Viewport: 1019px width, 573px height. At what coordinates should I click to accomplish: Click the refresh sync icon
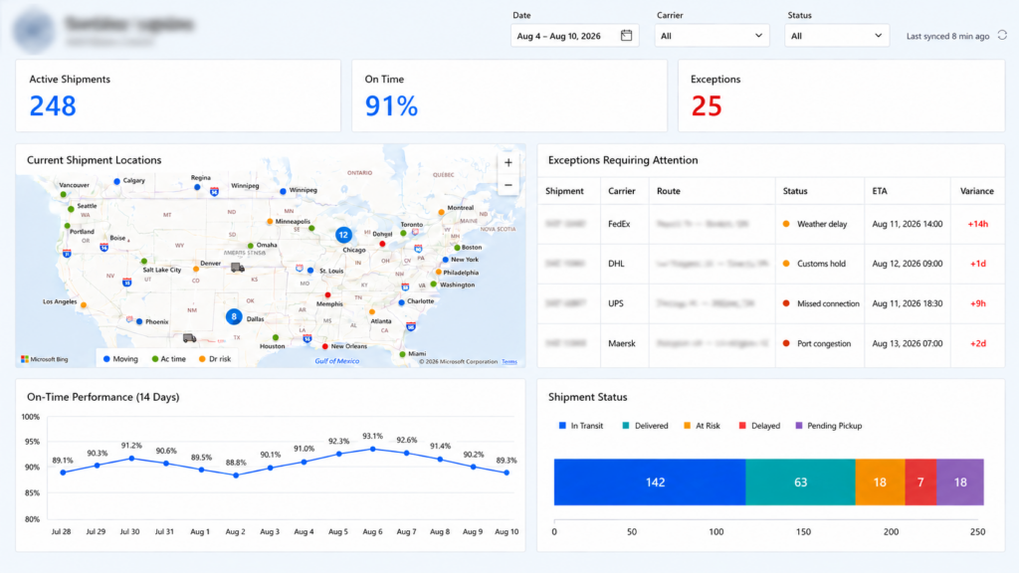[1002, 35]
